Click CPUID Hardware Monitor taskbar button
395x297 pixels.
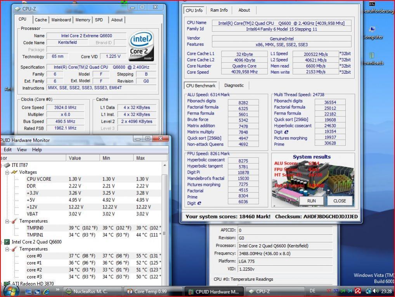(214, 292)
